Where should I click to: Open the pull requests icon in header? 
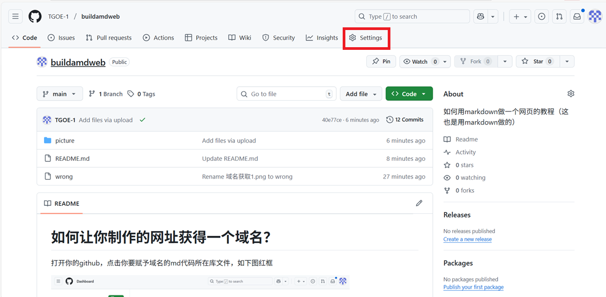click(x=559, y=17)
